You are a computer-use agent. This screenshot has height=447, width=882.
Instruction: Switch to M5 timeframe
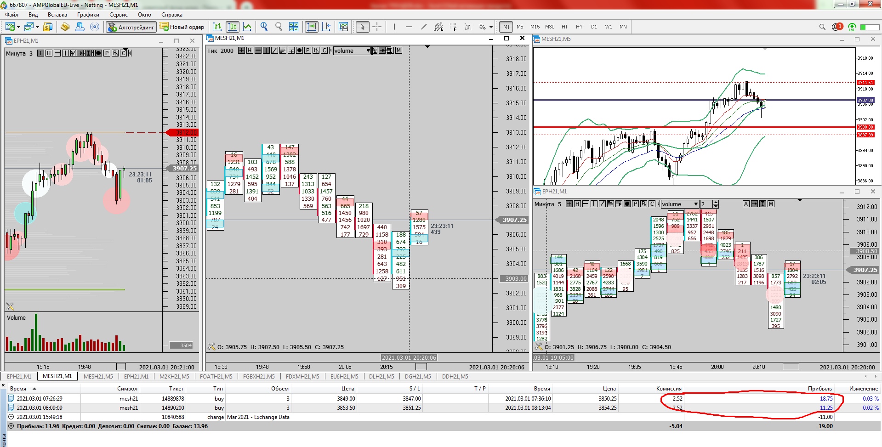[x=520, y=27]
